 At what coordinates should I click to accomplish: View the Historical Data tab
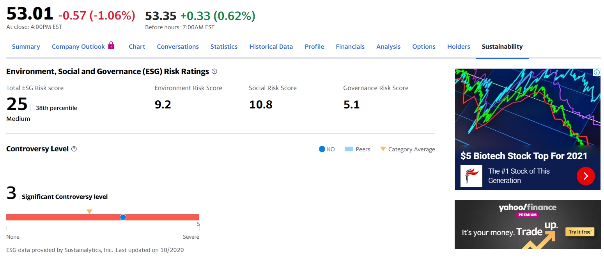point(271,46)
